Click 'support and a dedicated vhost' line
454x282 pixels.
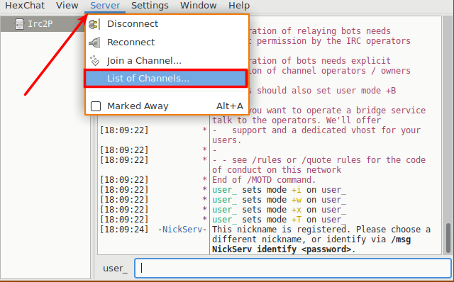(316, 130)
